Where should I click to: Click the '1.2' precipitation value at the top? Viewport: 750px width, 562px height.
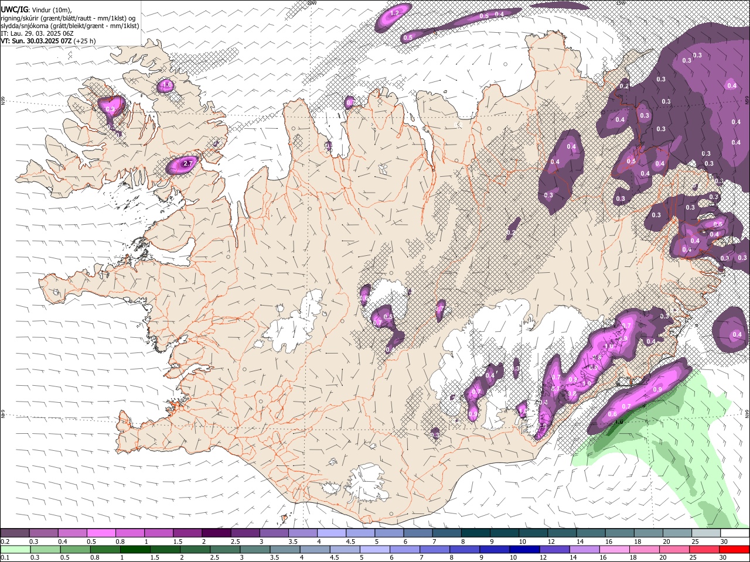[394, 13]
